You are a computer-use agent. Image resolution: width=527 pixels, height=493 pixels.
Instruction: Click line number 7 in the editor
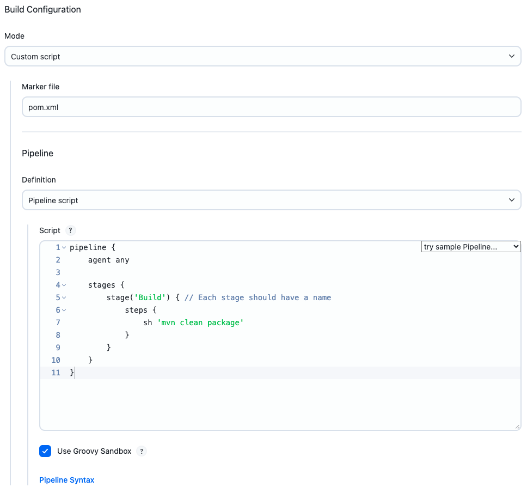(x=58, y=322)
